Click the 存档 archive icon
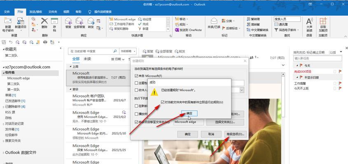The width and height of the screenshot is (348, 164). [54, 21]
